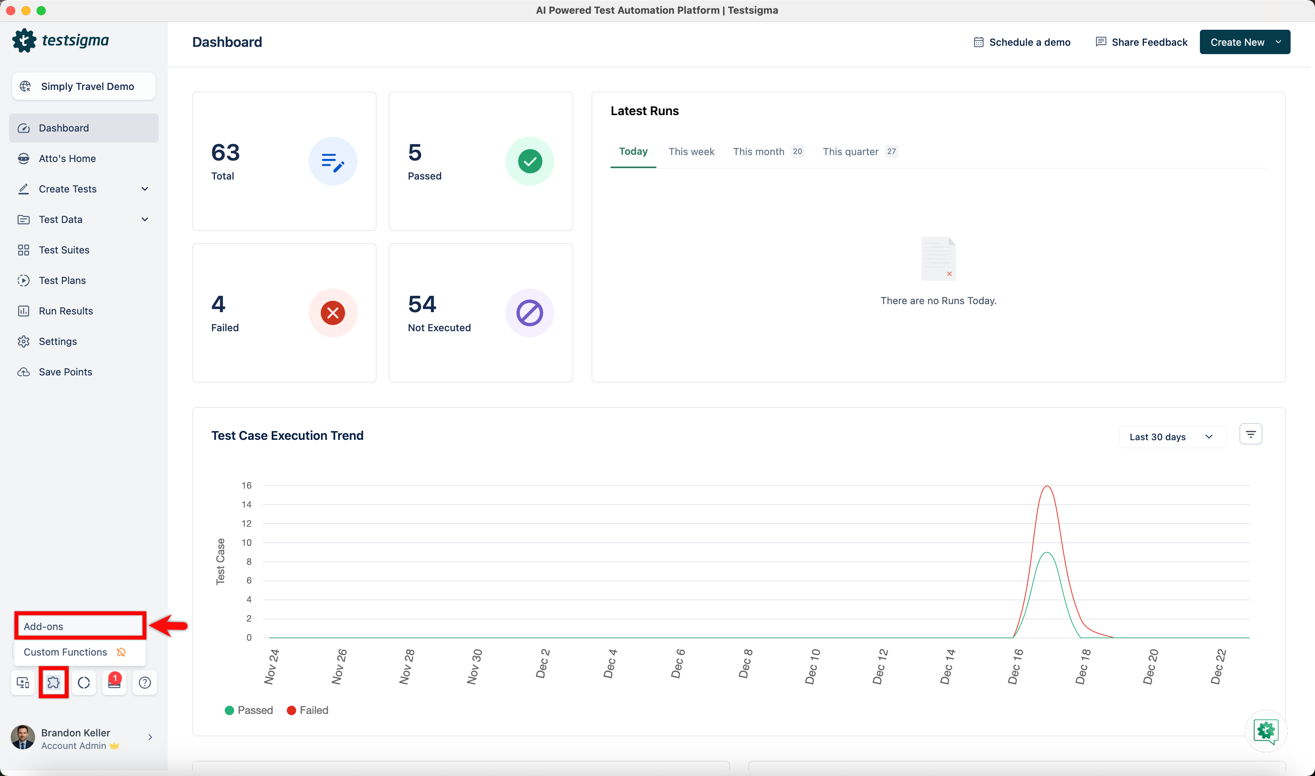The width and height of the screenshot is (1315, 776).
Task: Click the puzzle-piece Add-ons icon
Action: (53, 682)
